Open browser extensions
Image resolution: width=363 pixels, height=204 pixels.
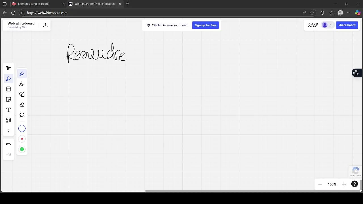click(x=322, y=13)
